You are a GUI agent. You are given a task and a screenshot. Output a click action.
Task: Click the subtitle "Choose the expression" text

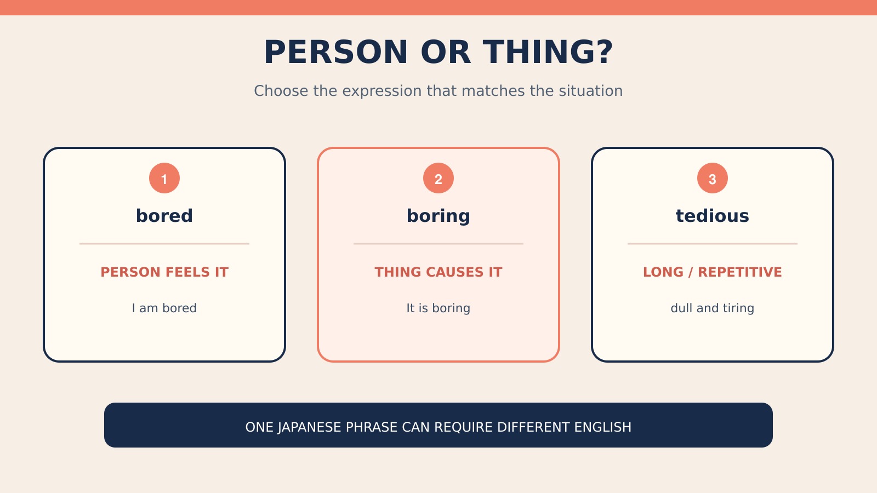click(x=438, y=91)
